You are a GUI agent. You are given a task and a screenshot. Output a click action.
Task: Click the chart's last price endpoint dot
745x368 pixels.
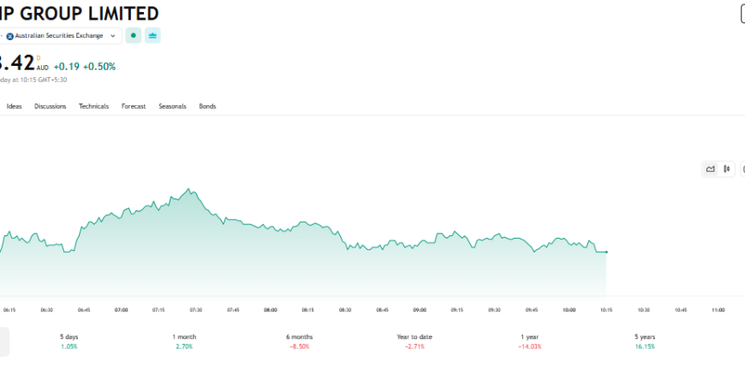pyautogui.click(x=606, y=252)
